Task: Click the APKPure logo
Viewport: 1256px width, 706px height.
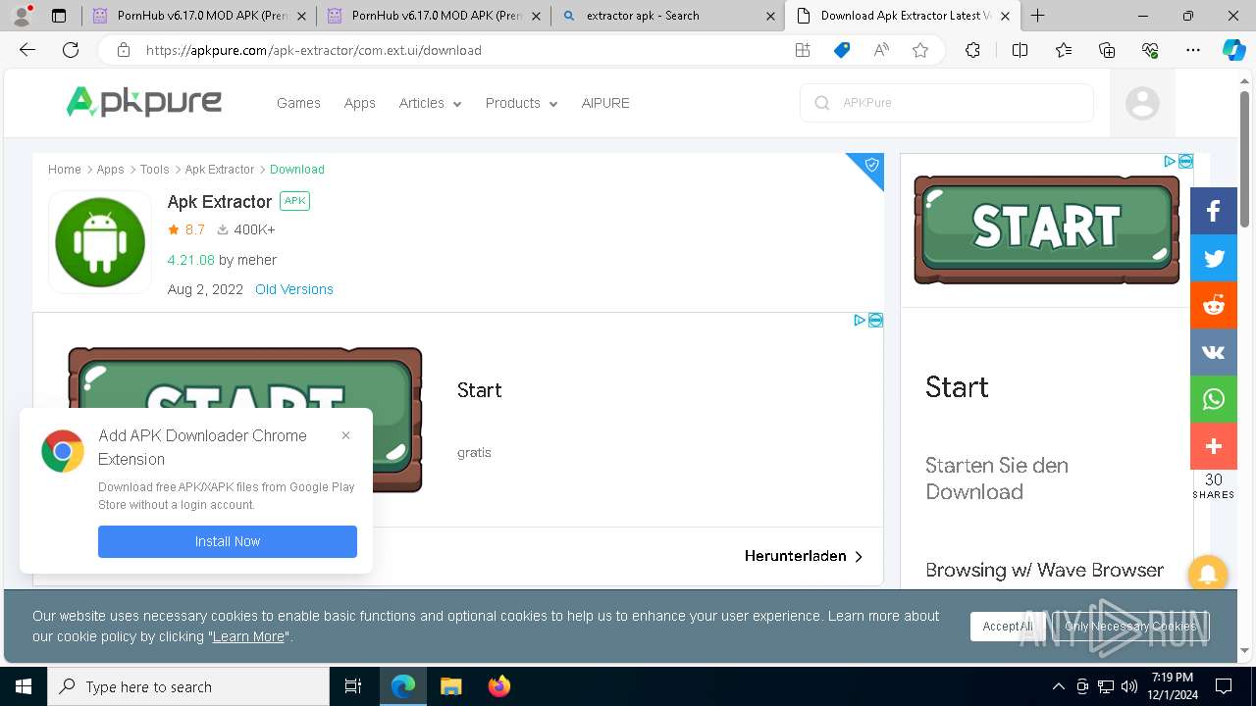Action: (144, 102)
